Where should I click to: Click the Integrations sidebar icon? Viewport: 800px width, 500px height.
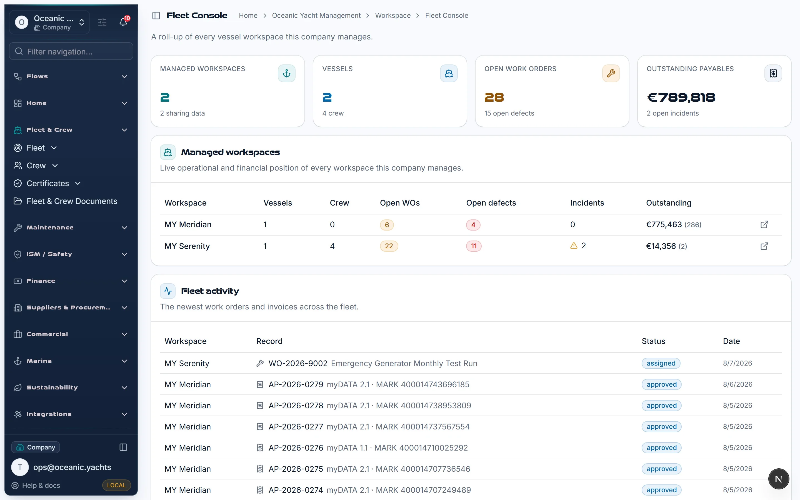[x=18, y=414]
